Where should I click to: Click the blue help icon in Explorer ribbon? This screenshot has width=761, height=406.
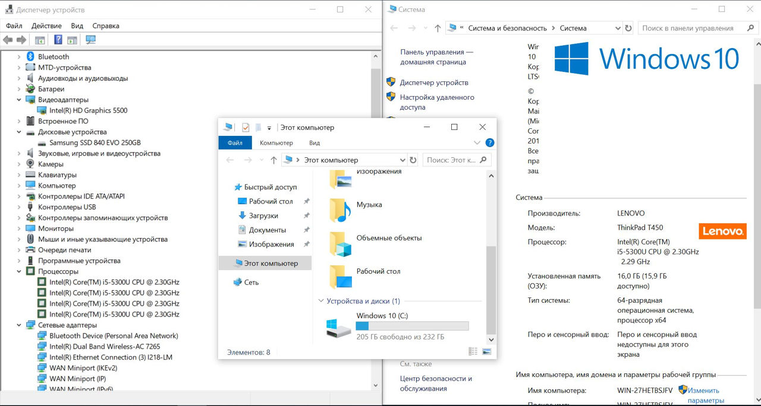489,143
